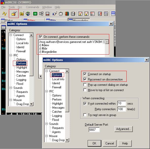Open the Advanced... connection settings
The image size is (150, 149).
point(123,129)
